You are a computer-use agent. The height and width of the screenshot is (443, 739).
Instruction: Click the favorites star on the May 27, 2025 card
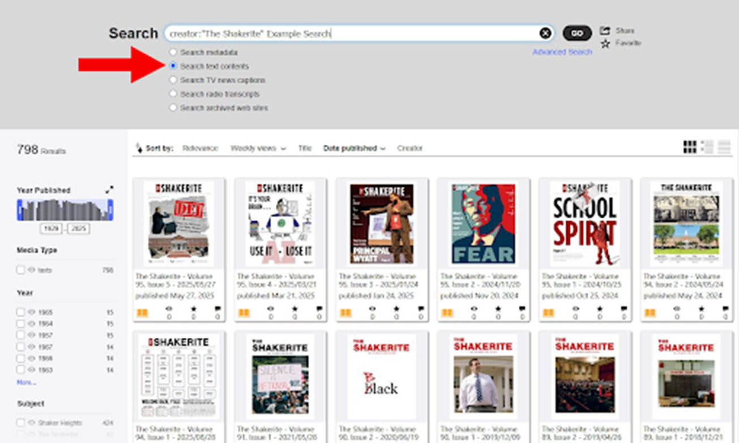click(193, 309)
